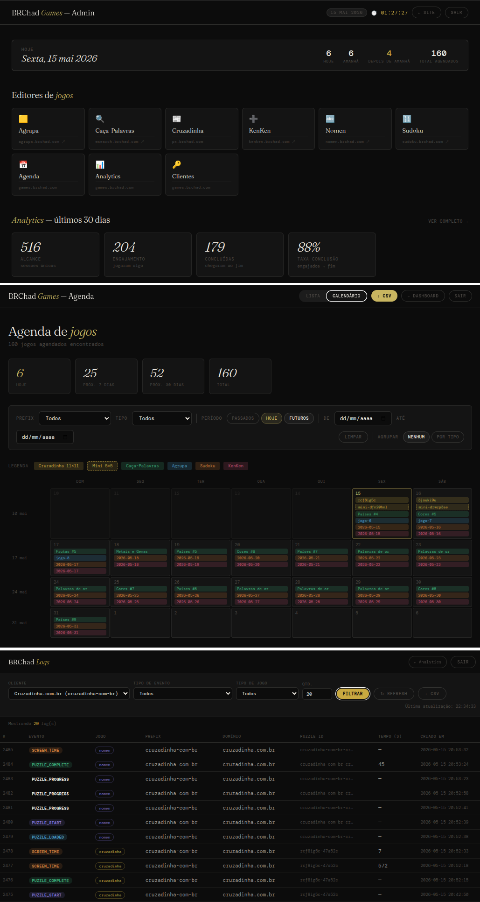Open the VER COMPLETO analytics link
This screenshot has height=902, width=480.
(448, 221)
